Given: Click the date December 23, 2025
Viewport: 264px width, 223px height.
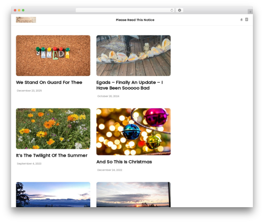Looking at the screenshot, I should point(30,91).
